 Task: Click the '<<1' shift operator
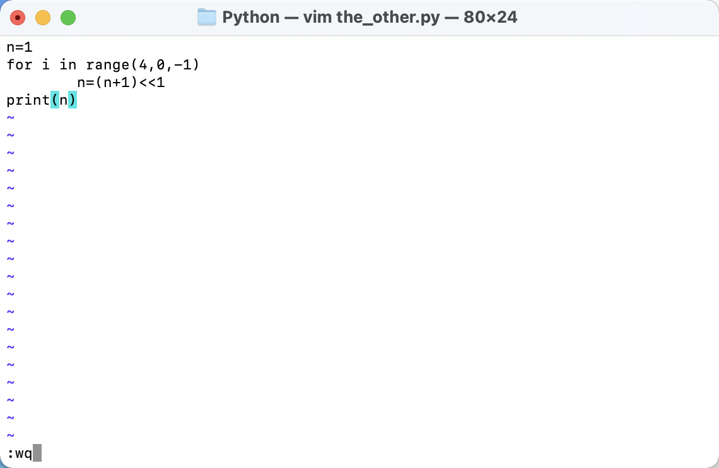pyautogui.click(x=152, y=82)
